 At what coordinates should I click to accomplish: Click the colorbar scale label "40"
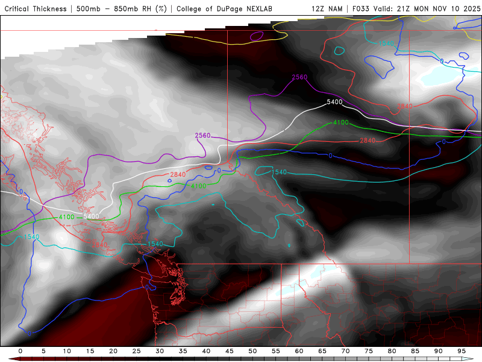pos(206,351)
